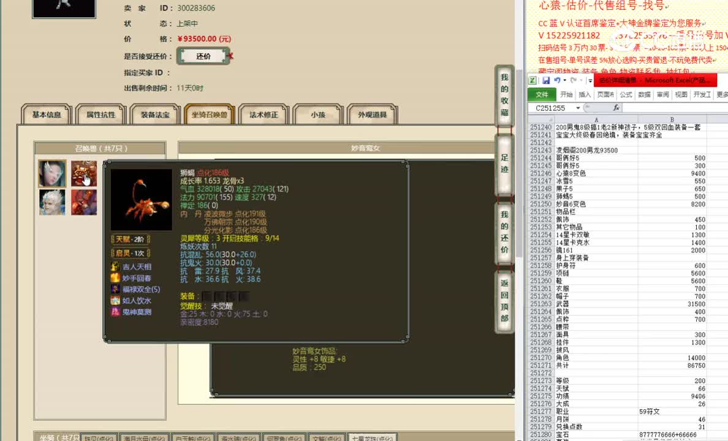Click the Redo arrow icon in Excel
This screenshot has height=441, width=728.
pyautogui.click(x=574, y=80)
